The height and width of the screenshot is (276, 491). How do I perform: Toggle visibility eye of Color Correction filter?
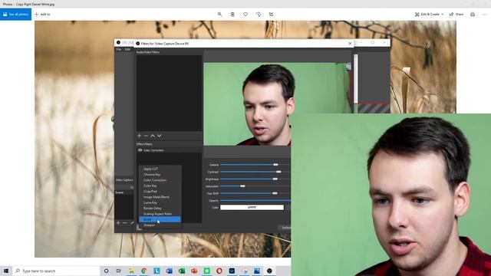click(140, 150)
